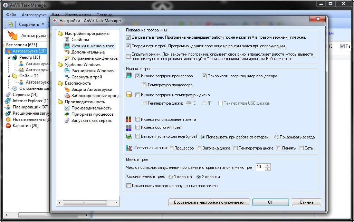Image resolution: width=354 pixels, height=222 pixels.
Task: Click the Сохранить toolbar button
Action: 29,25
